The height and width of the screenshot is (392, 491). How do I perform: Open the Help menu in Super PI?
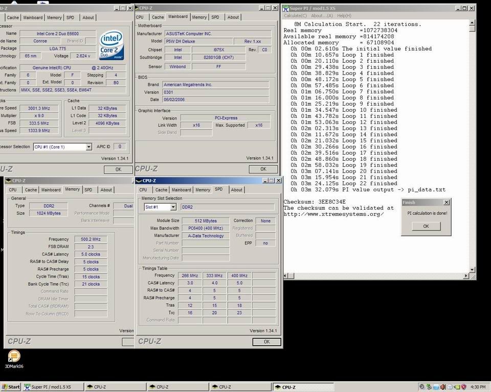344,16
